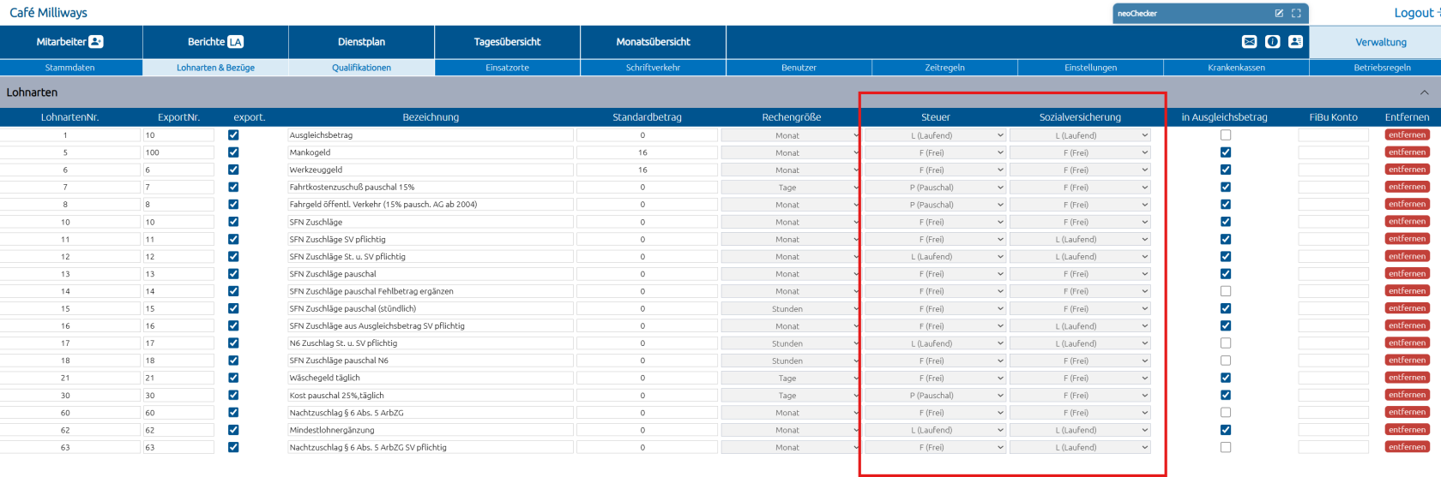
Task: Click the Logout link
Action: (1414, 13)
